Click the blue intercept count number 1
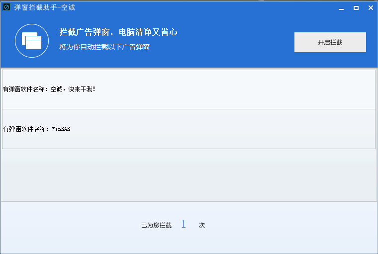This screenshot has width=378, height=254. (183, 225)
